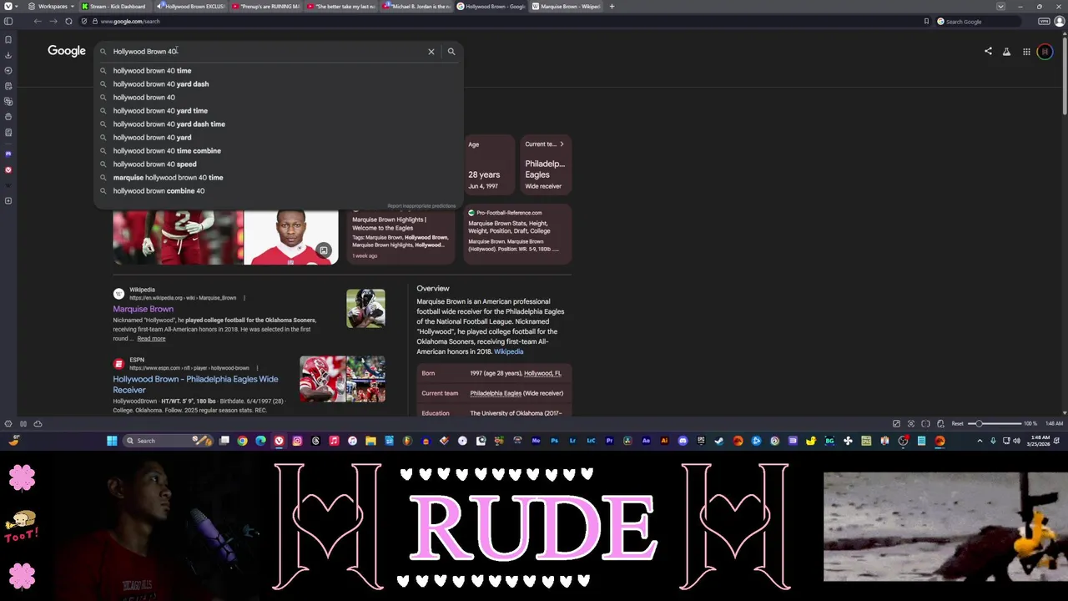Open Windows taskbar Search box
Screen dimensions: 1068x601
pyautogui.click(x=167, y=441)
